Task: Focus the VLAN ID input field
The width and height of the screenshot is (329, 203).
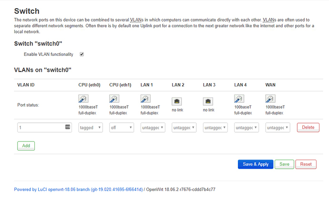Action: pos(44,128)
